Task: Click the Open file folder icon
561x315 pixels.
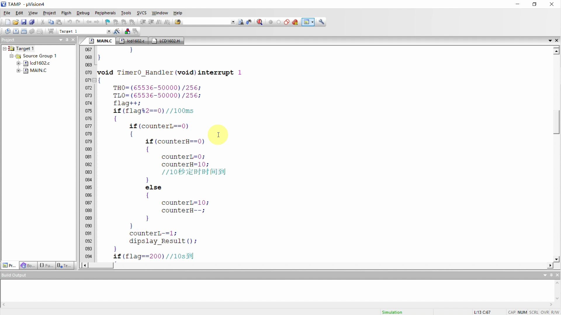Action: click(16, 22)
